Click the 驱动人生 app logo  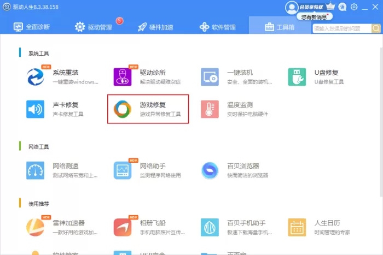pyautogui.click(x=7, y=7)
